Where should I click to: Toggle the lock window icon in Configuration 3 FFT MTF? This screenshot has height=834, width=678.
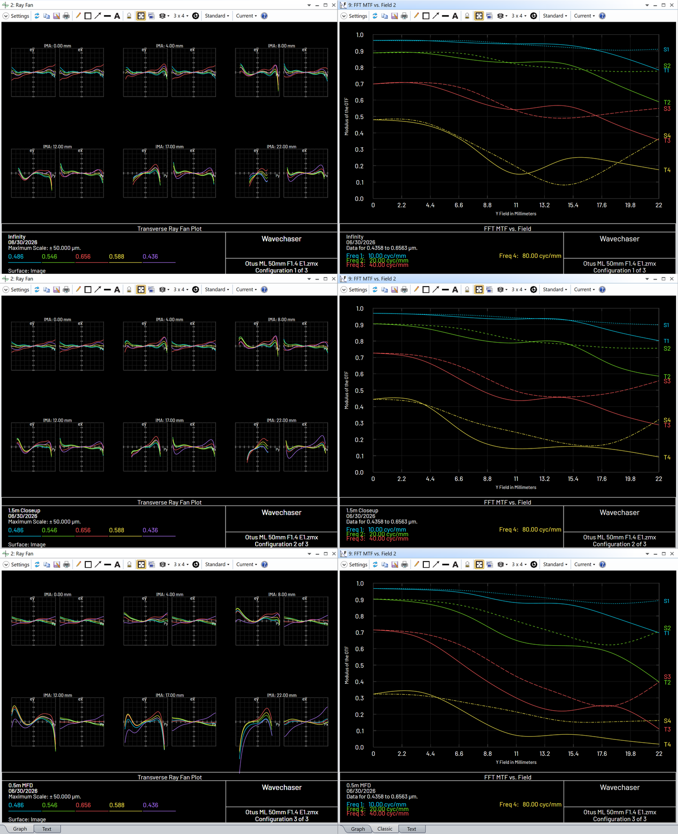click(467, 564)
